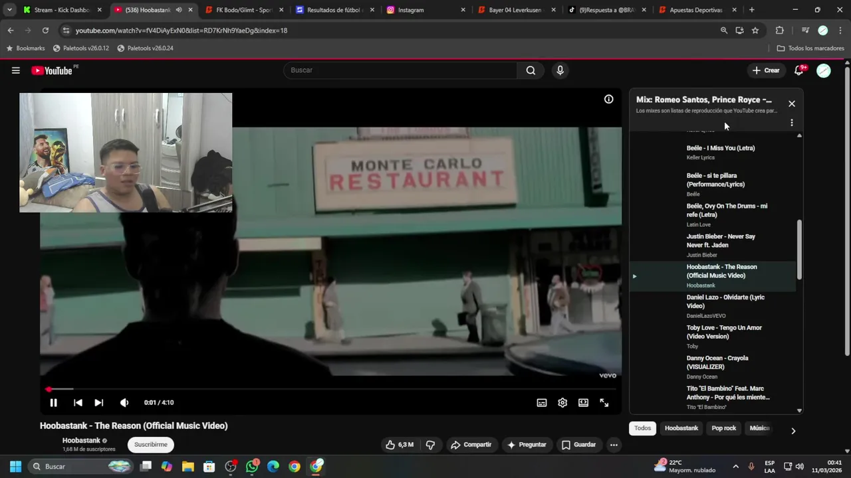The height and width of the screenshot is (478, 851).
Task: Select the Hoobastank filter chip
Action: tap(681, 428)
